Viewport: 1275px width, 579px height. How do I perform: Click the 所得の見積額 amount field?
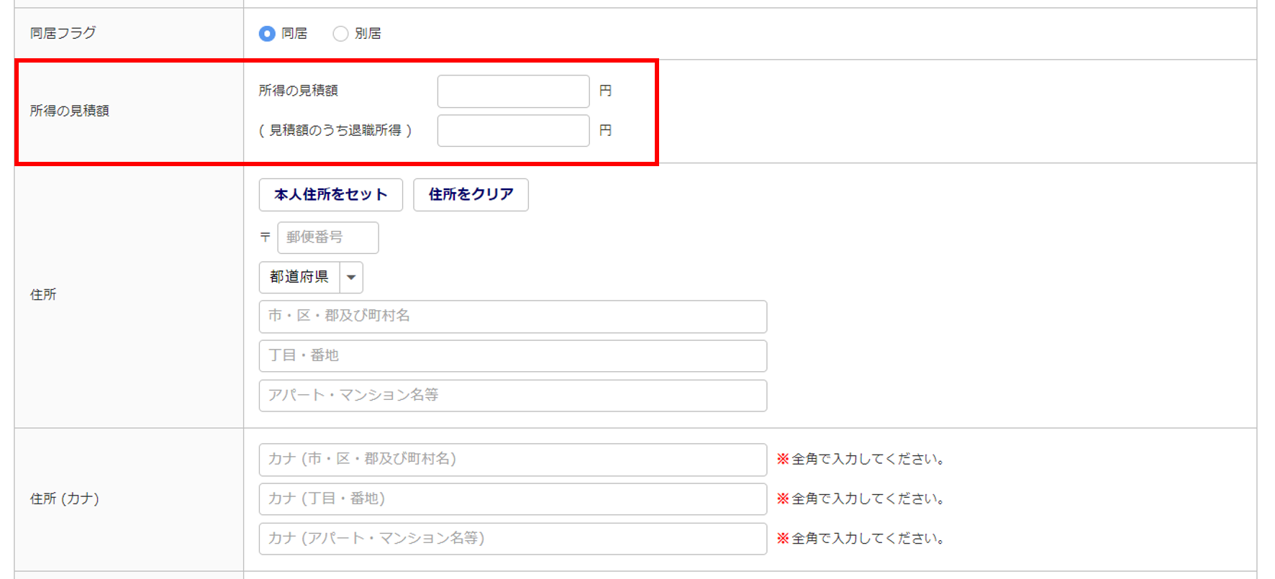(x=513, y=91)
